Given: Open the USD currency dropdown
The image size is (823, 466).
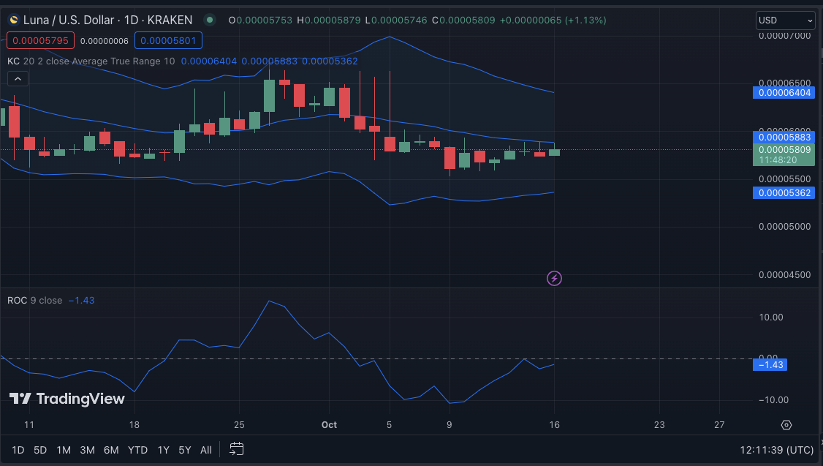Looking at the screenshot, I should tap(785, 20).
